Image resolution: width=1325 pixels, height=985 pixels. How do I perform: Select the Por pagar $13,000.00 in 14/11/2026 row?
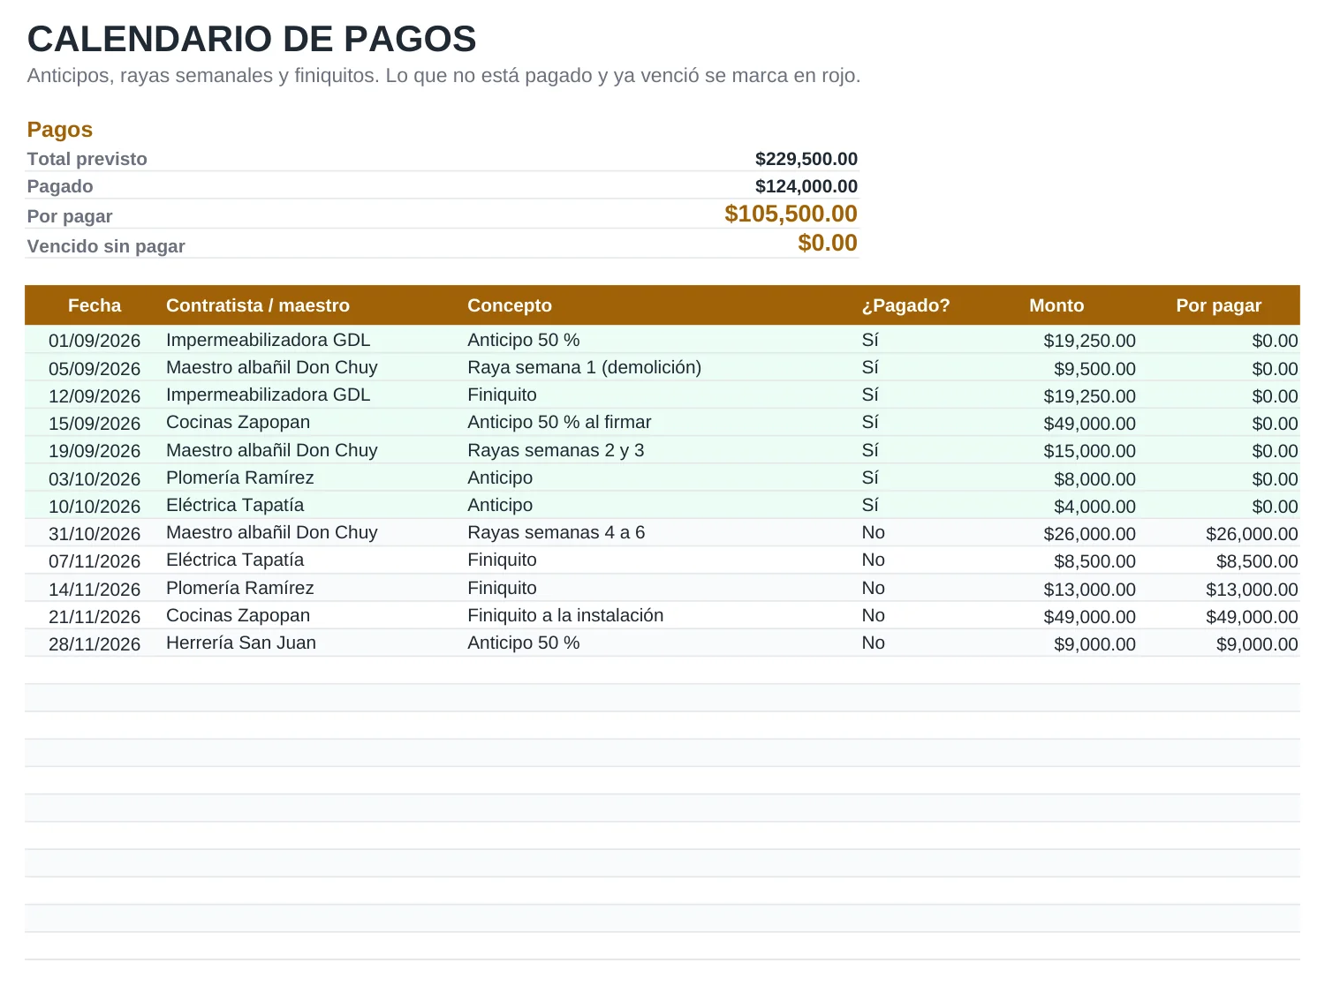(1252, 590)
